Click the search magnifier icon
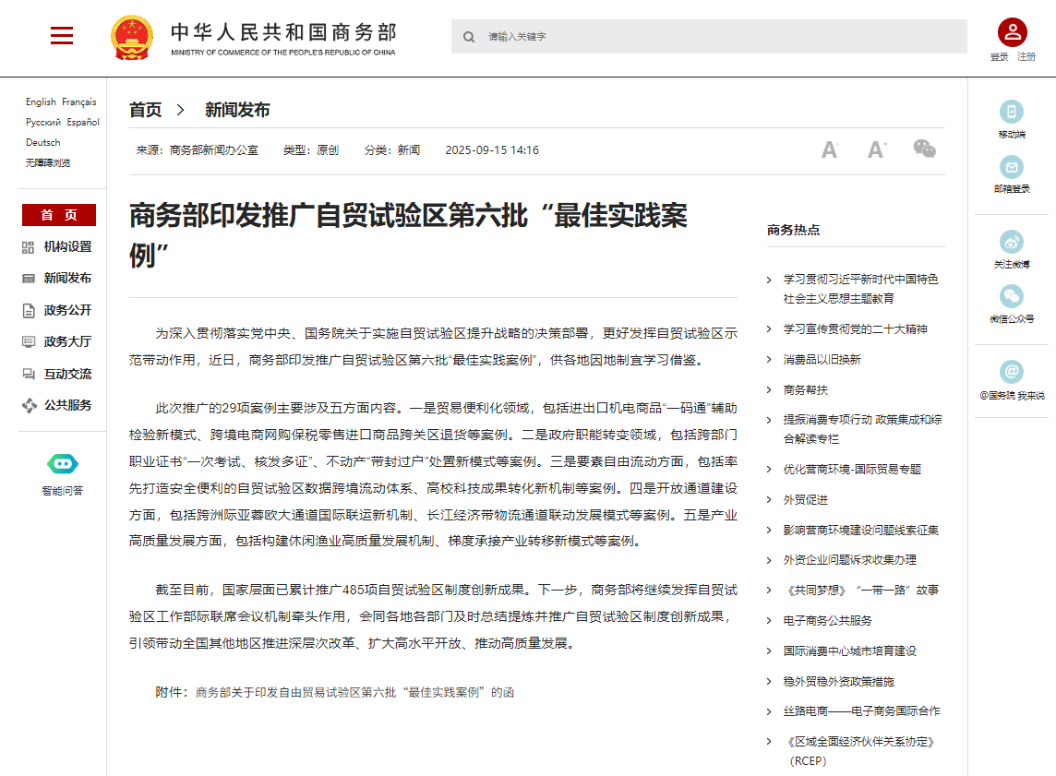Viewport: 1056px width, 776px height. pos(469,37)
